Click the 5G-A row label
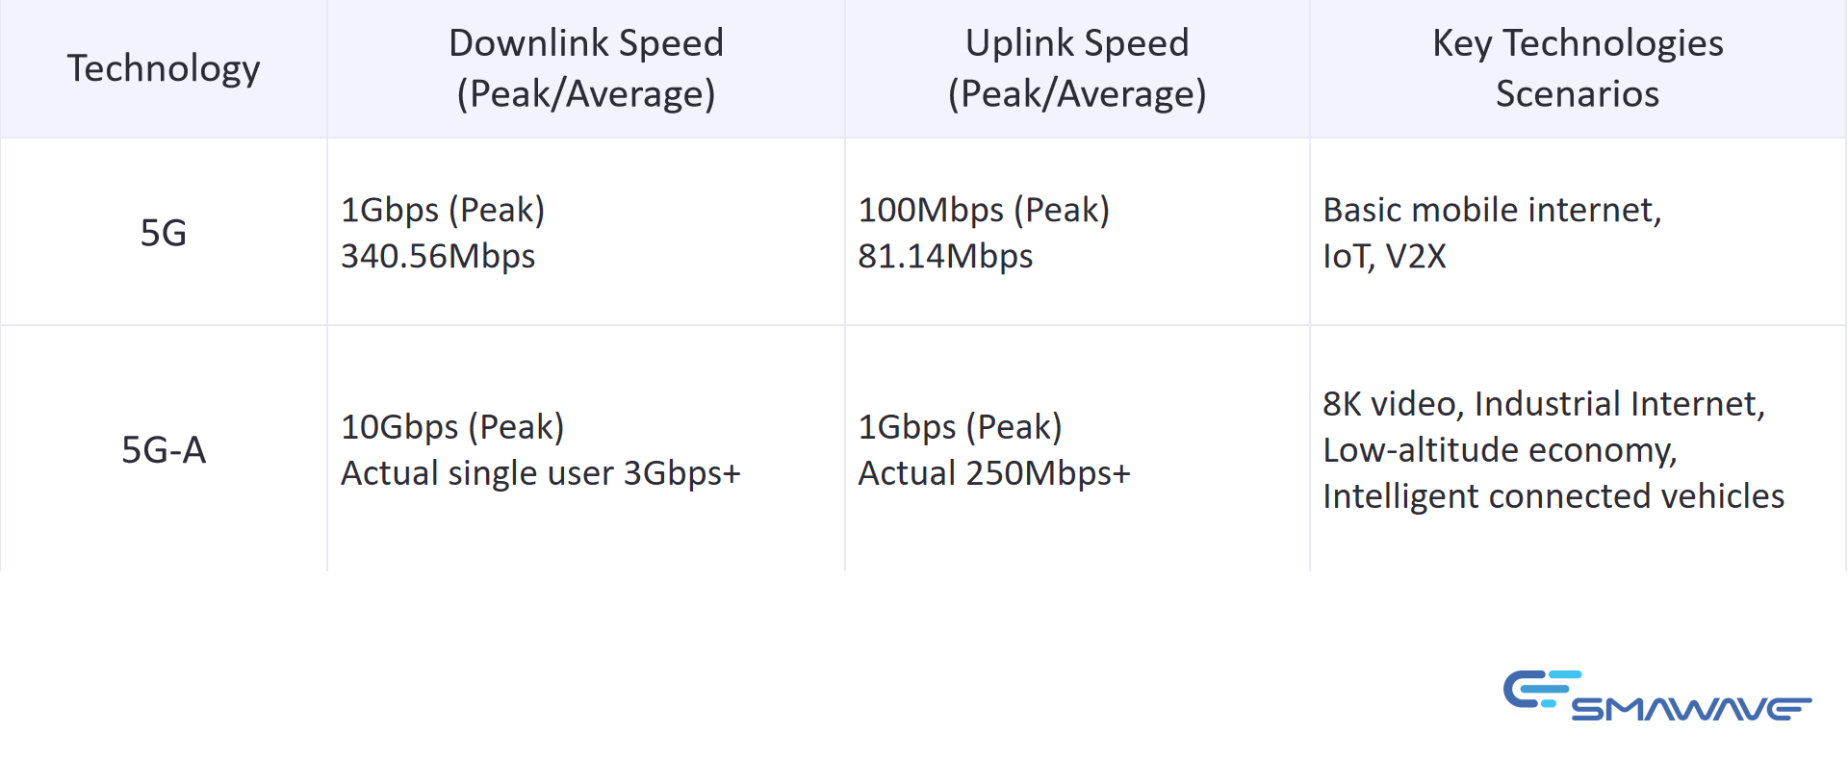 (164, 449)
